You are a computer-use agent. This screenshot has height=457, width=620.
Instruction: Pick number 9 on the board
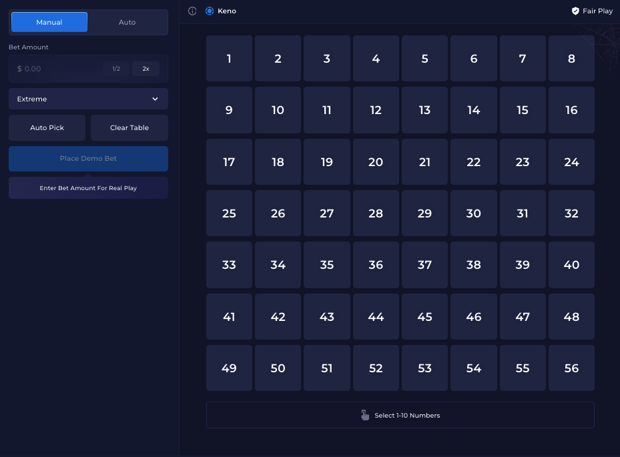click(x=229, y=110)
